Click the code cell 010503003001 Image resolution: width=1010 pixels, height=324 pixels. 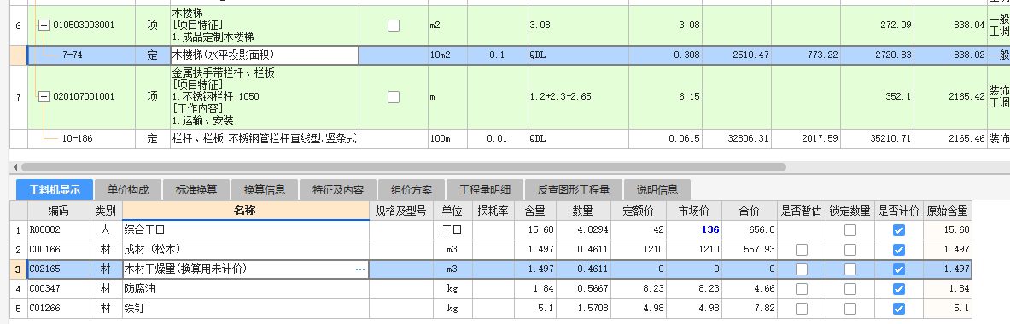pos(83,26)
